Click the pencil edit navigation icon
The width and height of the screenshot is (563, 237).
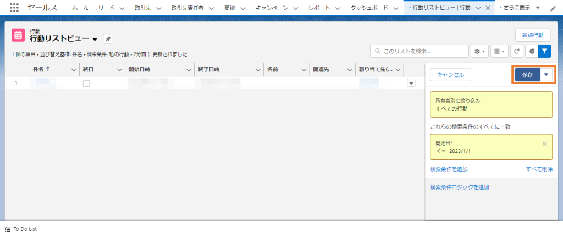[553, 8]
